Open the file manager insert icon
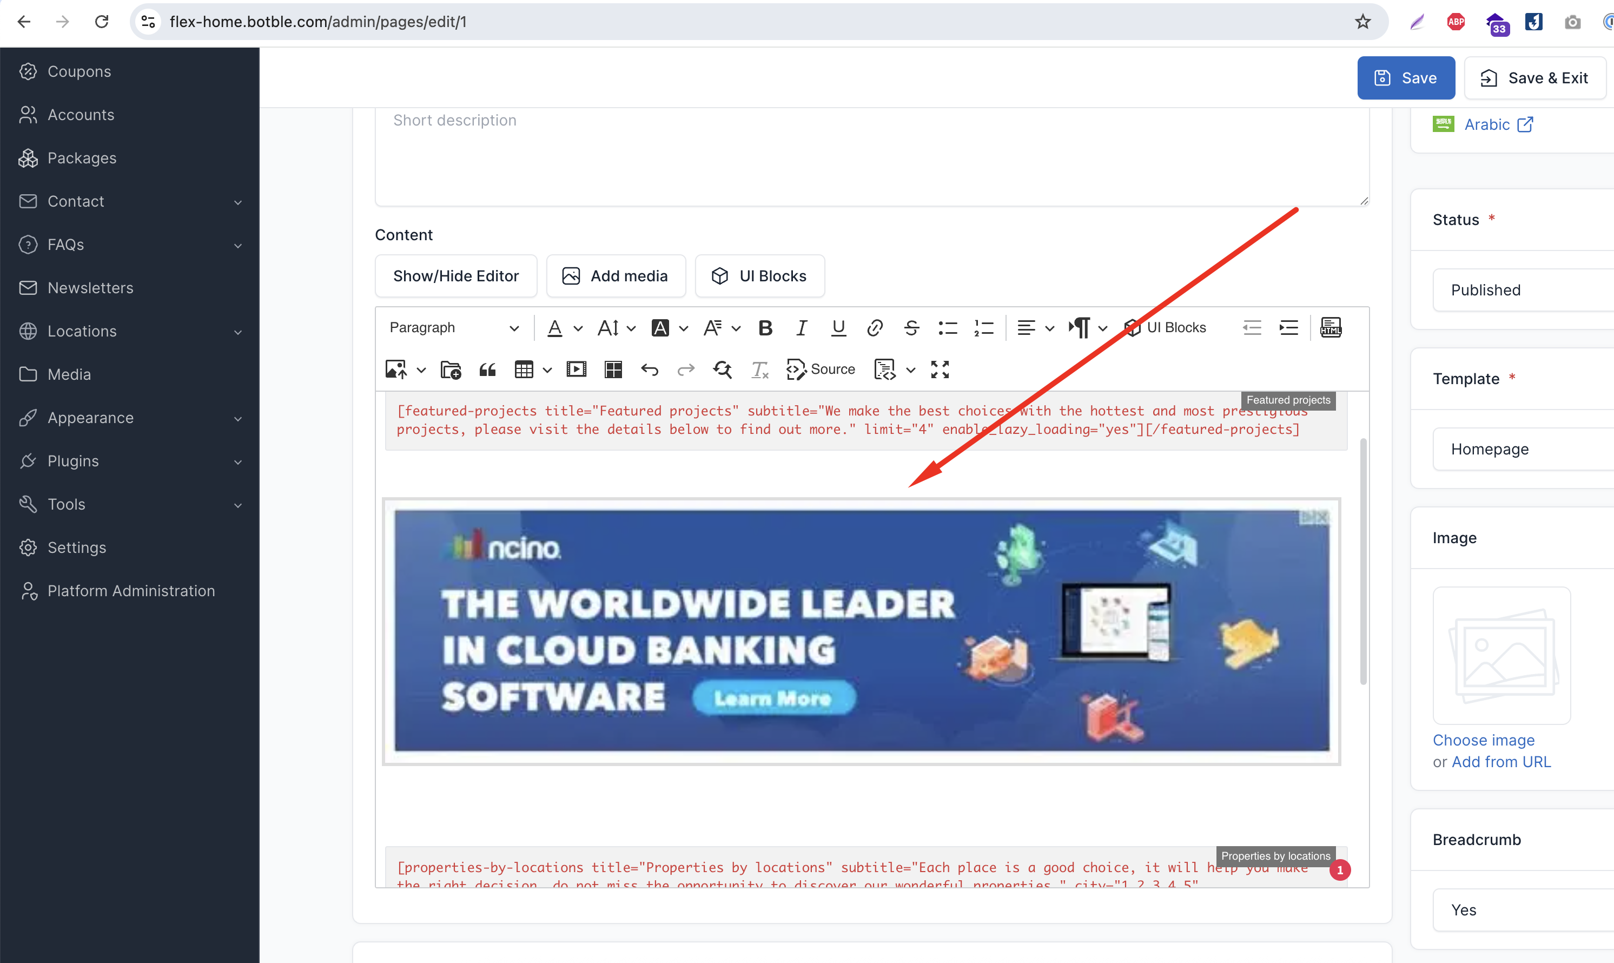Image resolution: width=1614 pixels, height=963 pixels. click(451, 370)
